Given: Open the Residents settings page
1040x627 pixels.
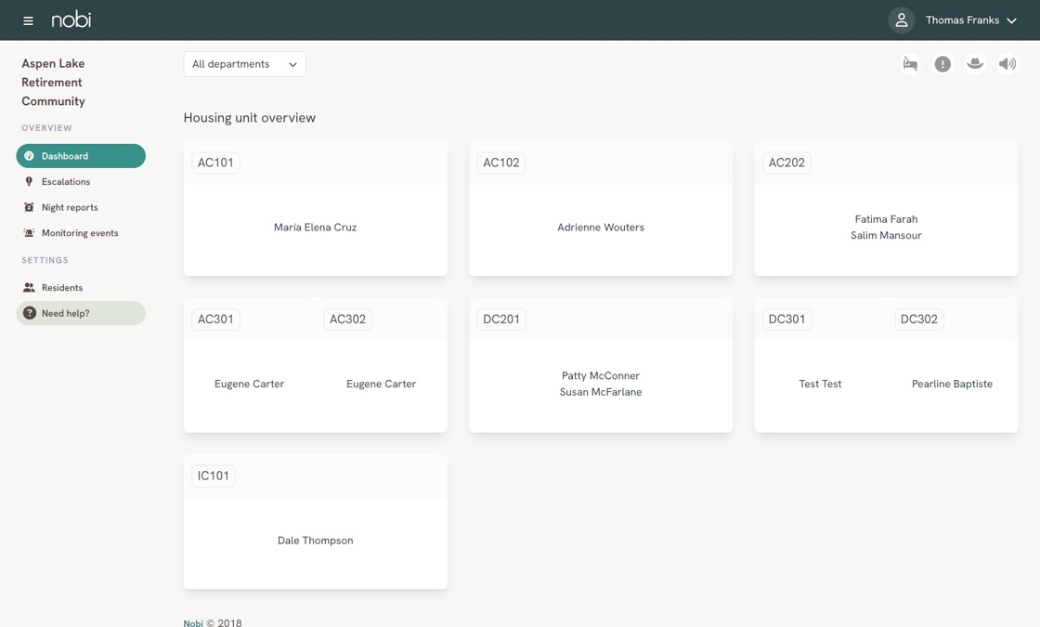Looking at the screenshot, I should click(62, 288).
